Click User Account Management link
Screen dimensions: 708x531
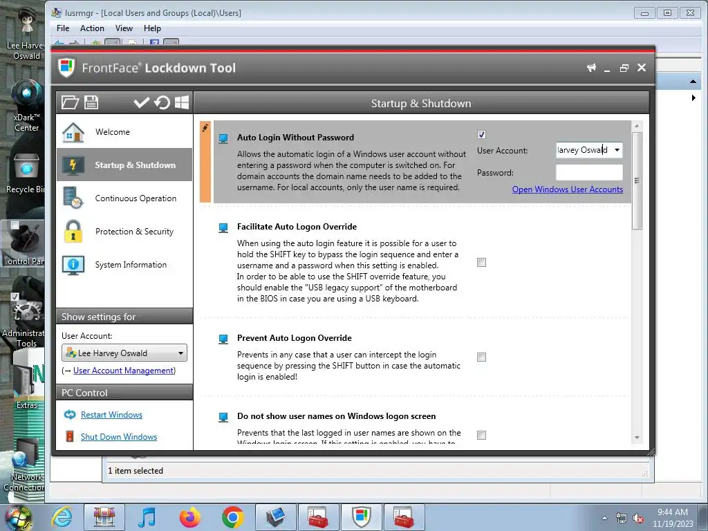tap(123, 371)
